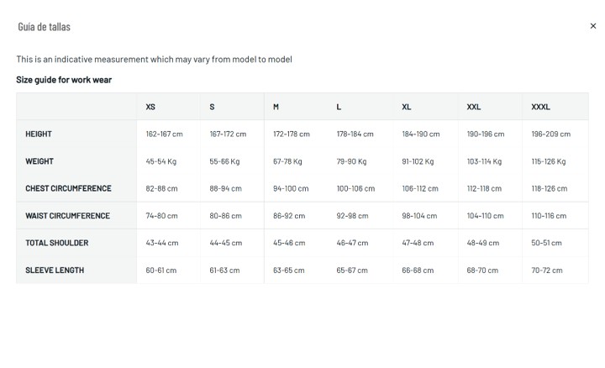Click the 79-90 Kg weight cell
The image size is (605, 368).
pyautogui.click(x=351, y=161)
